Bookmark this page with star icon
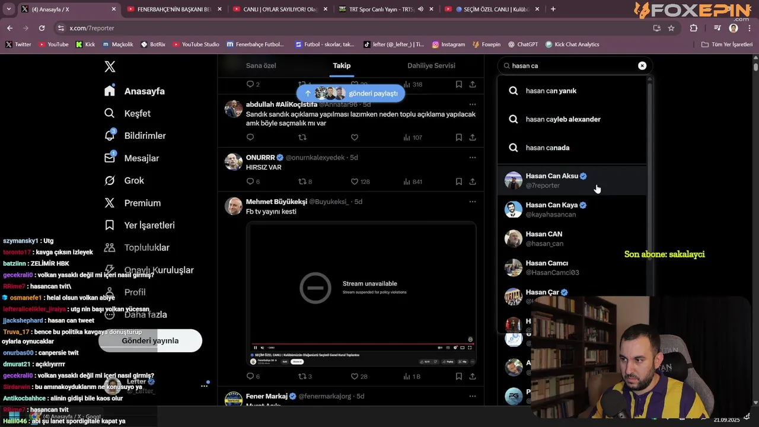Viewport: 759px width, 427px height. pos(671,28)
